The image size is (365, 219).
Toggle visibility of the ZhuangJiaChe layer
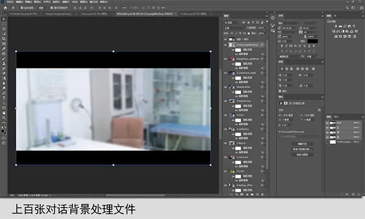click(225, 87)
